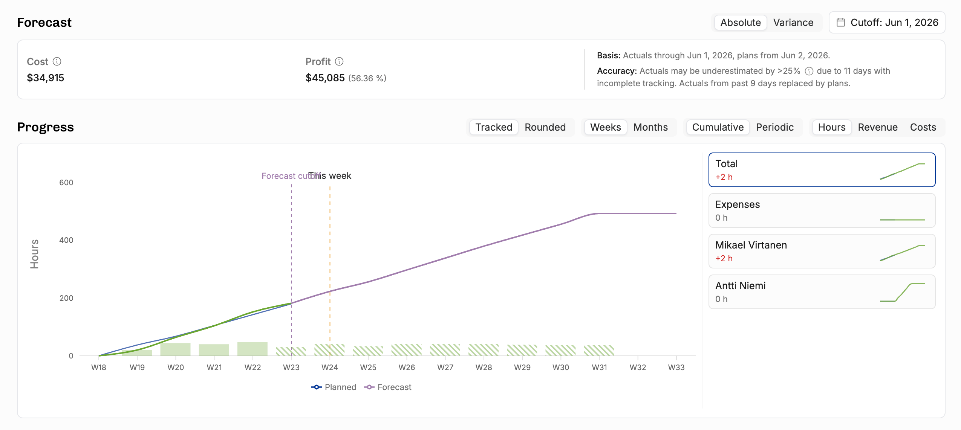Choose the Absolute forecast view
Viewport: 961px width, 430px height.
[741, 23]
